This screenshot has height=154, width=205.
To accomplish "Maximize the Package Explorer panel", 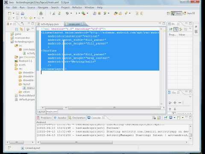I will coord(32,24).
